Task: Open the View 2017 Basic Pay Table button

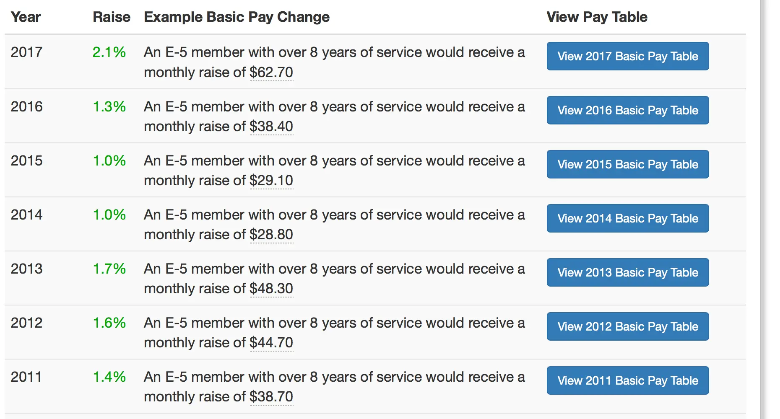Action: click(x=627, y=56)
